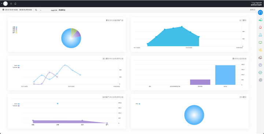Click the AlarmsOne logo
This screenshot has height=134, width=264.
click(x=257, y=4)
